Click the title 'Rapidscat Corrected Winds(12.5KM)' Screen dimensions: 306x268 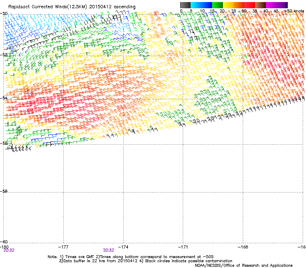click(48, 7)
